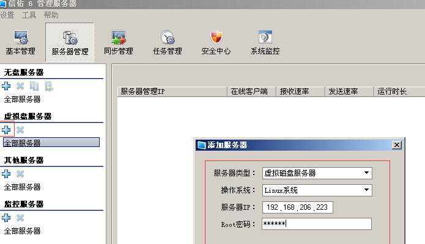
Task: Delete server icon under 其他服务器
Action: pos(20,174)
